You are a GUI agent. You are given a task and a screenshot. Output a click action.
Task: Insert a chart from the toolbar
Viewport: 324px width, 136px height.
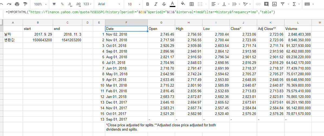coord(274,4)
